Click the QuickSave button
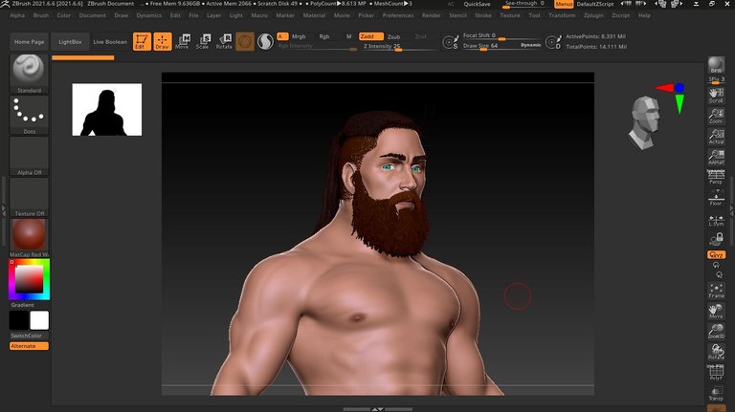This screenshot has width=735, height=412. (477, 4)
